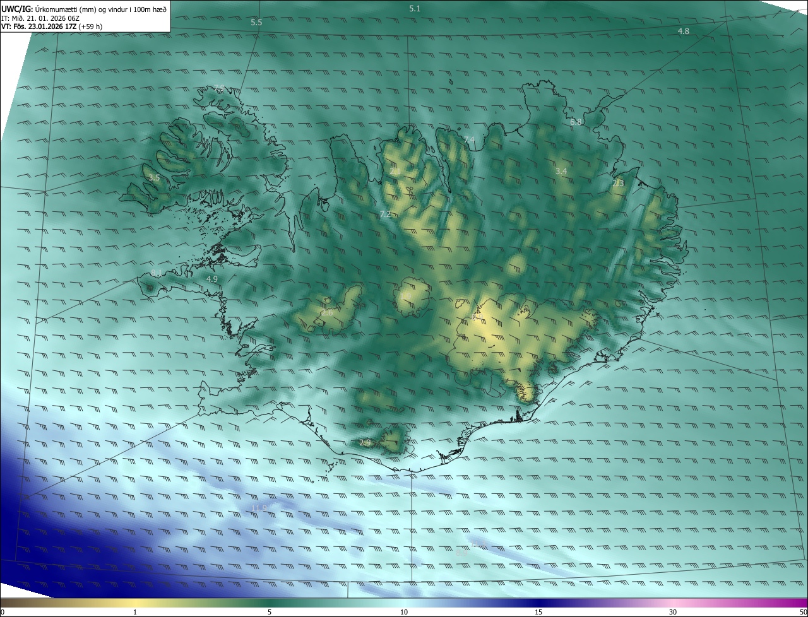Click the value label '7.2' on the map
808x617 pixels.
pyautogui.click(x=385, y=214)
